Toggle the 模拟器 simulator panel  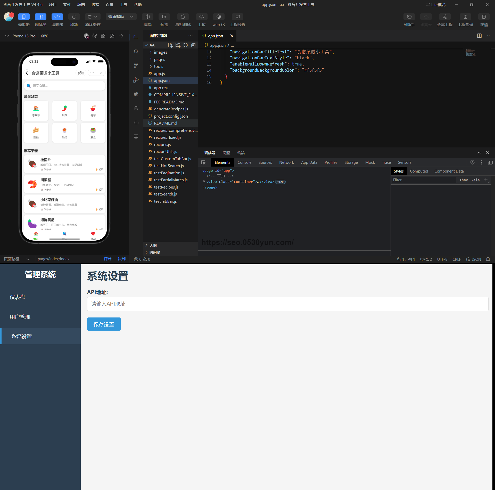click(24, 17)
